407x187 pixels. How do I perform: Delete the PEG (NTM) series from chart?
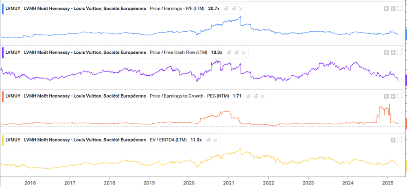point(263,96)
